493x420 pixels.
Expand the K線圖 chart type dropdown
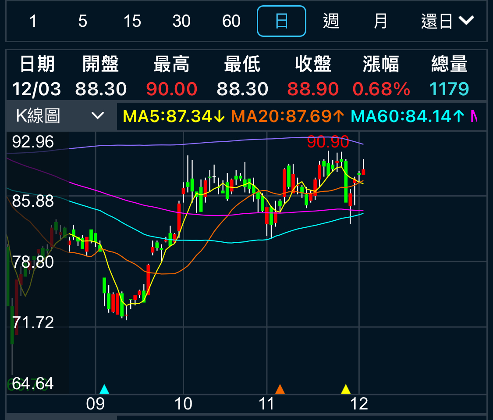[x=60, y=116]
